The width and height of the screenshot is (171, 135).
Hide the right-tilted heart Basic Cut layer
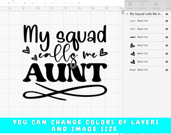(x=167, y=45)
